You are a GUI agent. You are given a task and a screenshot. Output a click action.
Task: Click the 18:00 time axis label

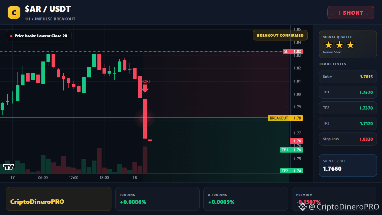pos(104,178)
